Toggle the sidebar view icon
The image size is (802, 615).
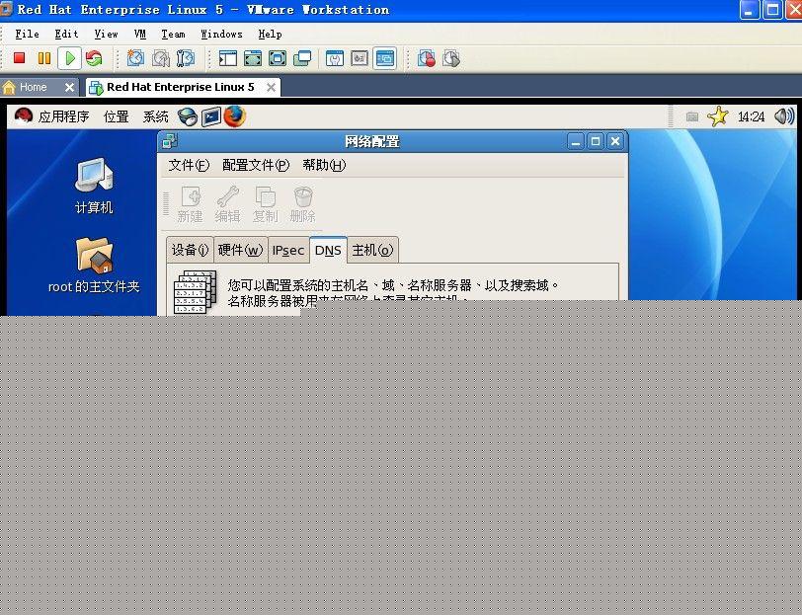click(228, 58)
